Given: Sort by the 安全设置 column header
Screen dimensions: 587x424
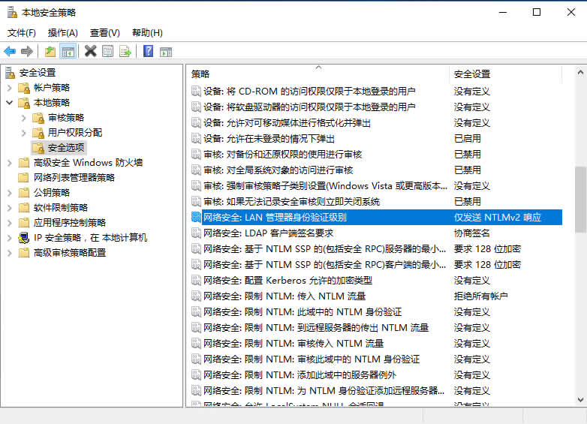Looking at the screenshot, I should [x=505, y=74].
